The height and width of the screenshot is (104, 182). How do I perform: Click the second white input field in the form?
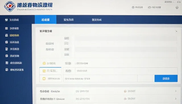[126, 44]
